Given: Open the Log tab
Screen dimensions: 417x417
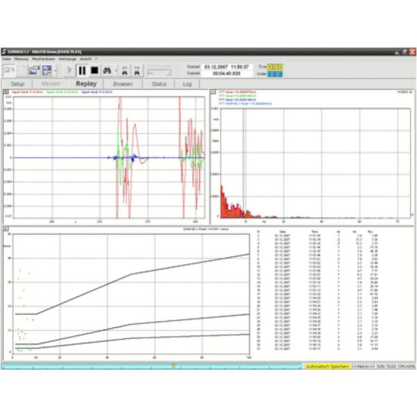Looking at the screenshot, I should coord(187,84).
